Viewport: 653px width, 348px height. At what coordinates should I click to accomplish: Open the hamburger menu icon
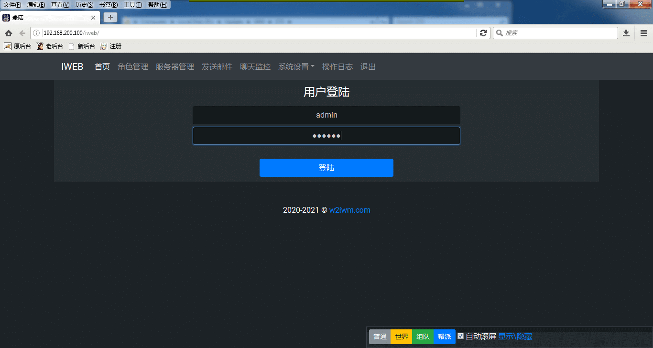point(644,33)
